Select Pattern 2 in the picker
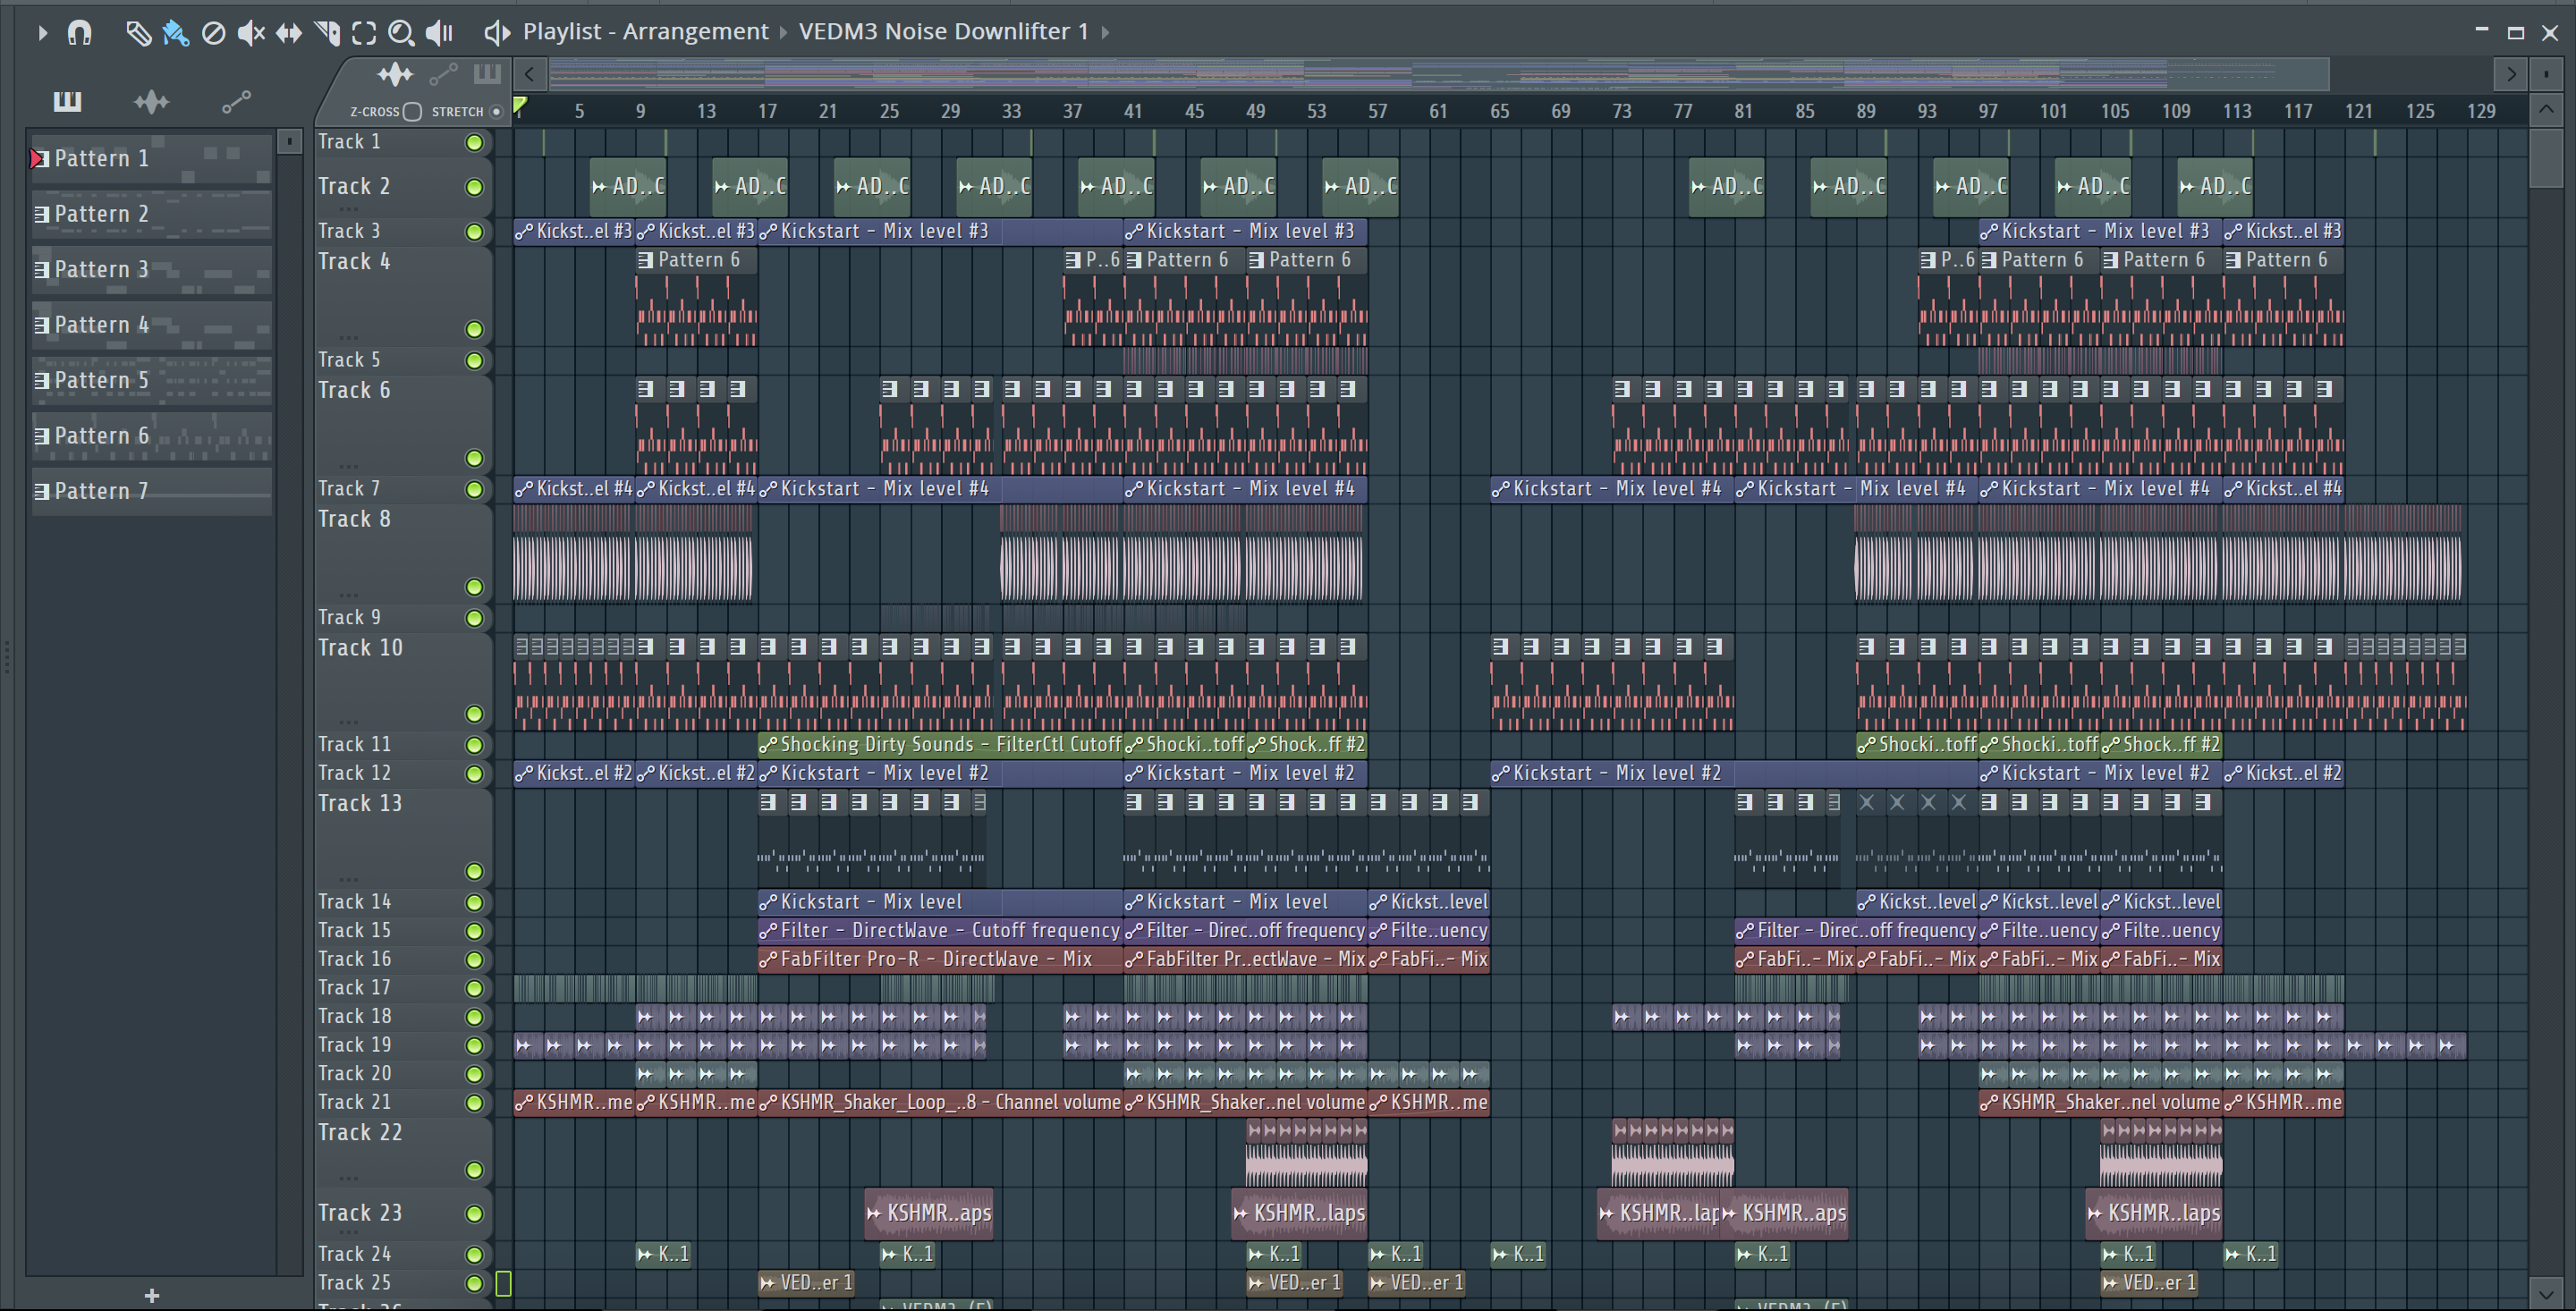Image resolution: width=2576 pixels, height=1311 pixels. coord(151,214)
